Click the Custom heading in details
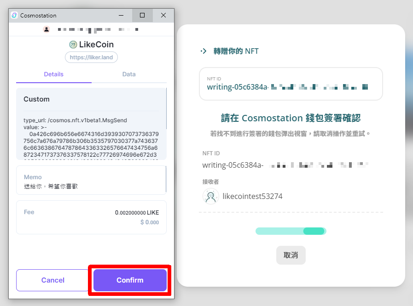 tap(36, 99)
